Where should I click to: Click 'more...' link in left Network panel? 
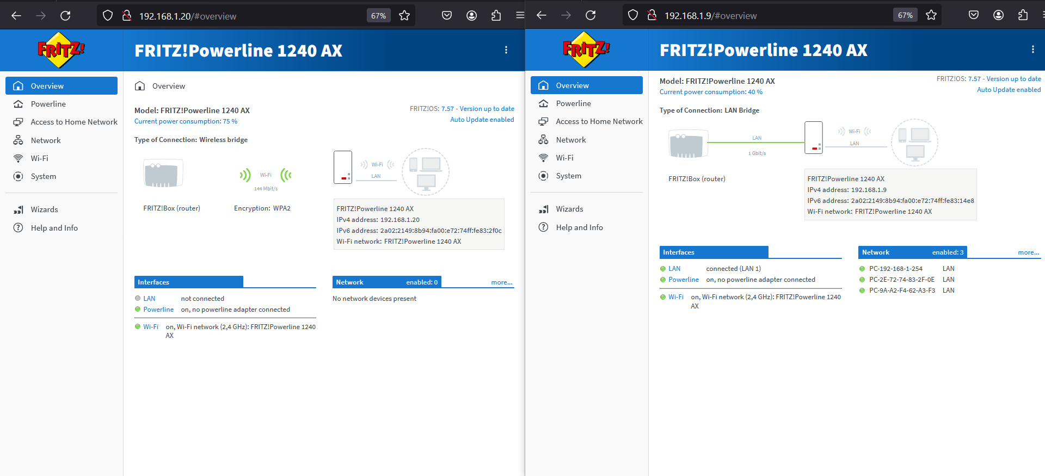502,282
